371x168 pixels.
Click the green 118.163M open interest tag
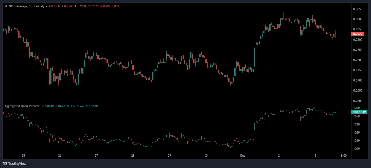[x=358, y=112]
